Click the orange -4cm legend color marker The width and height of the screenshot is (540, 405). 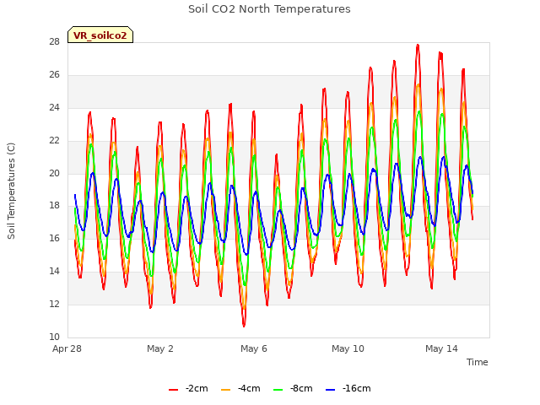pyautogui.click(x=225, y=390)
